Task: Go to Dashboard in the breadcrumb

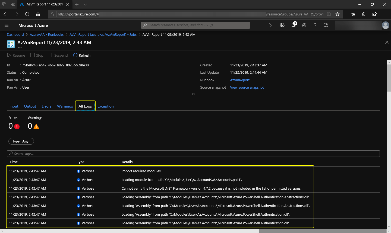Action: [15, 34]
